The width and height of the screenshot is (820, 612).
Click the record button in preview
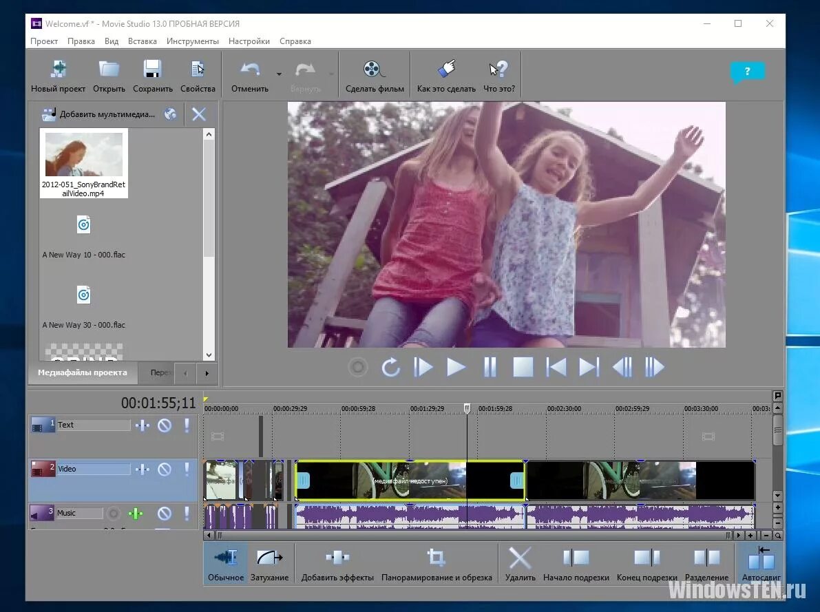pos(358,367)
